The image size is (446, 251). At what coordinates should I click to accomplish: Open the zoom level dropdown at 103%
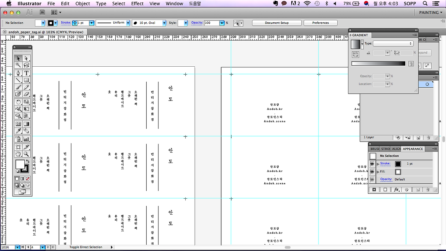[17, 247]
